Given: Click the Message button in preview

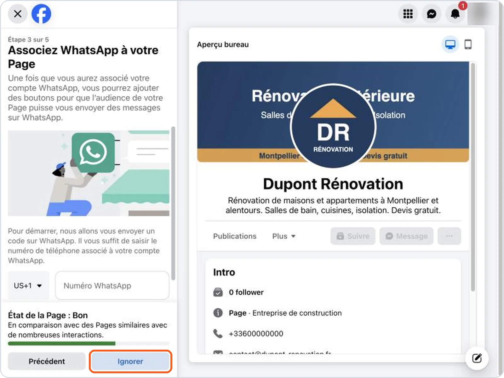Looking at the screenshot, I should click(406, 236).
